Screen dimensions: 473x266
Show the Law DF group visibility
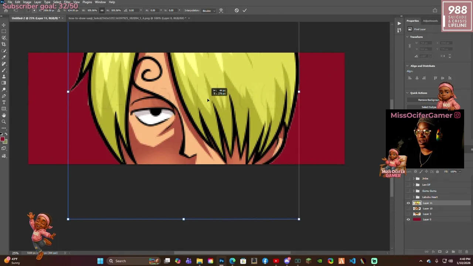(x=408, y=185)
